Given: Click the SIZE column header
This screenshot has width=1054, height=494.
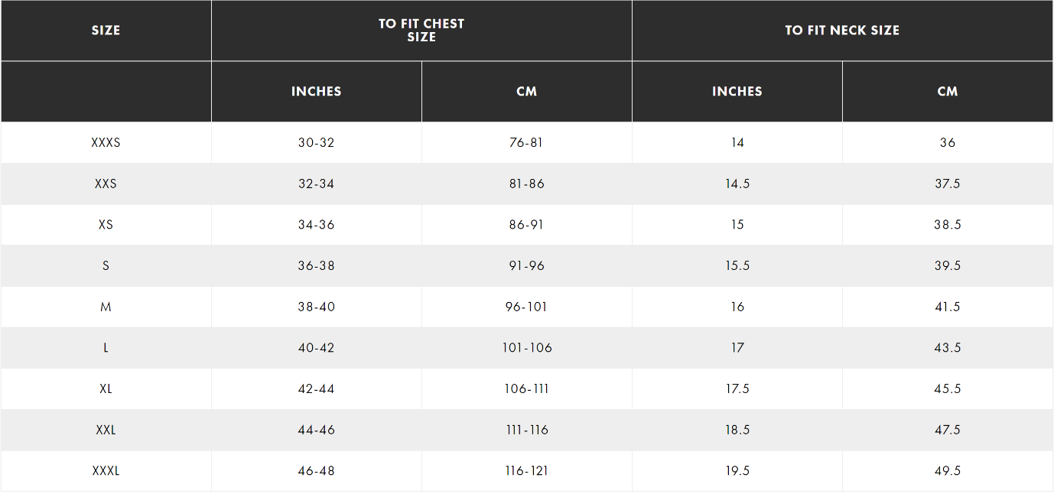Looking at the screenshot, I should point(106,31).
